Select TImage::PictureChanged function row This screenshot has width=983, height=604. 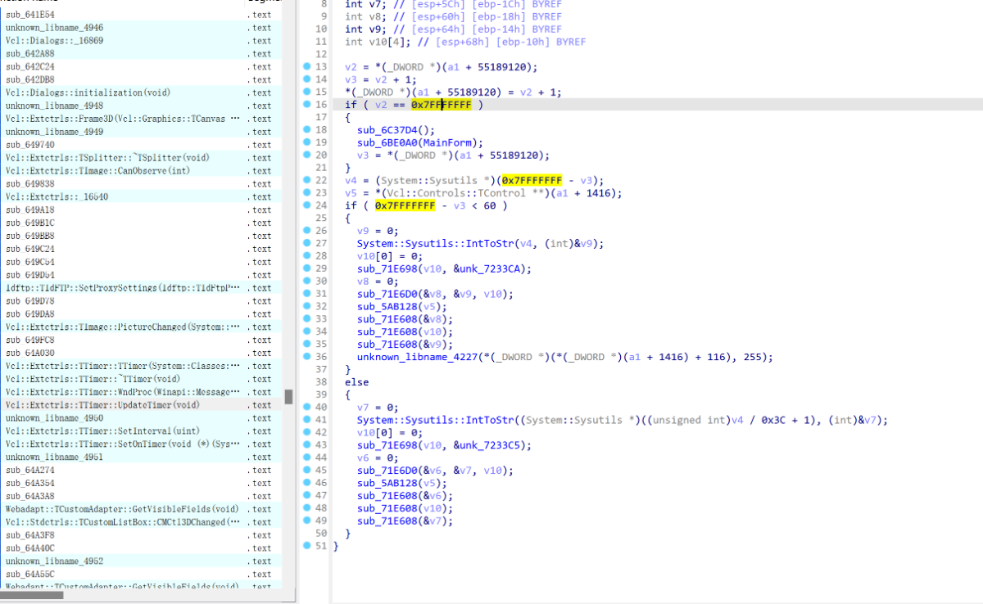click(x=141, y=327)
